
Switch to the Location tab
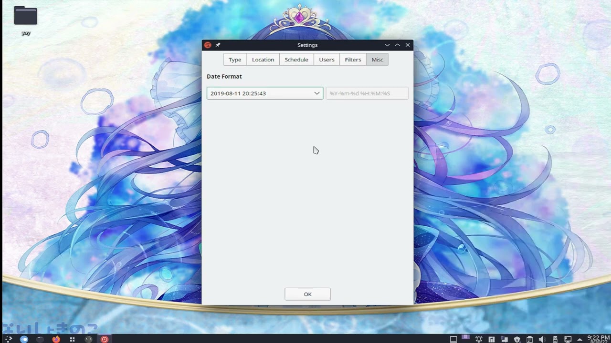pyautogui.click(x=263, y=60)
